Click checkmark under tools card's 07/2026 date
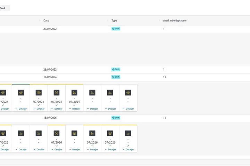The width and height of the screenshot is (250, 166). [57, 146]
